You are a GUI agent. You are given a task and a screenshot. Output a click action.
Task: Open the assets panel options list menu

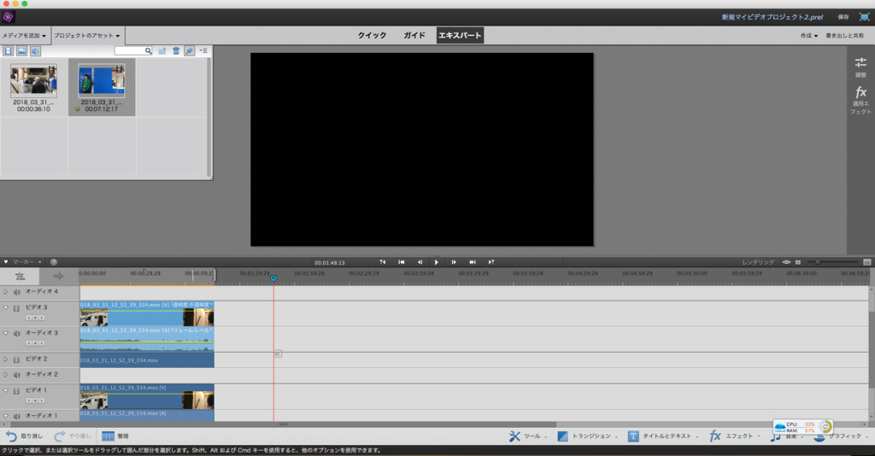pyautogui.click(x=203, y=50)
